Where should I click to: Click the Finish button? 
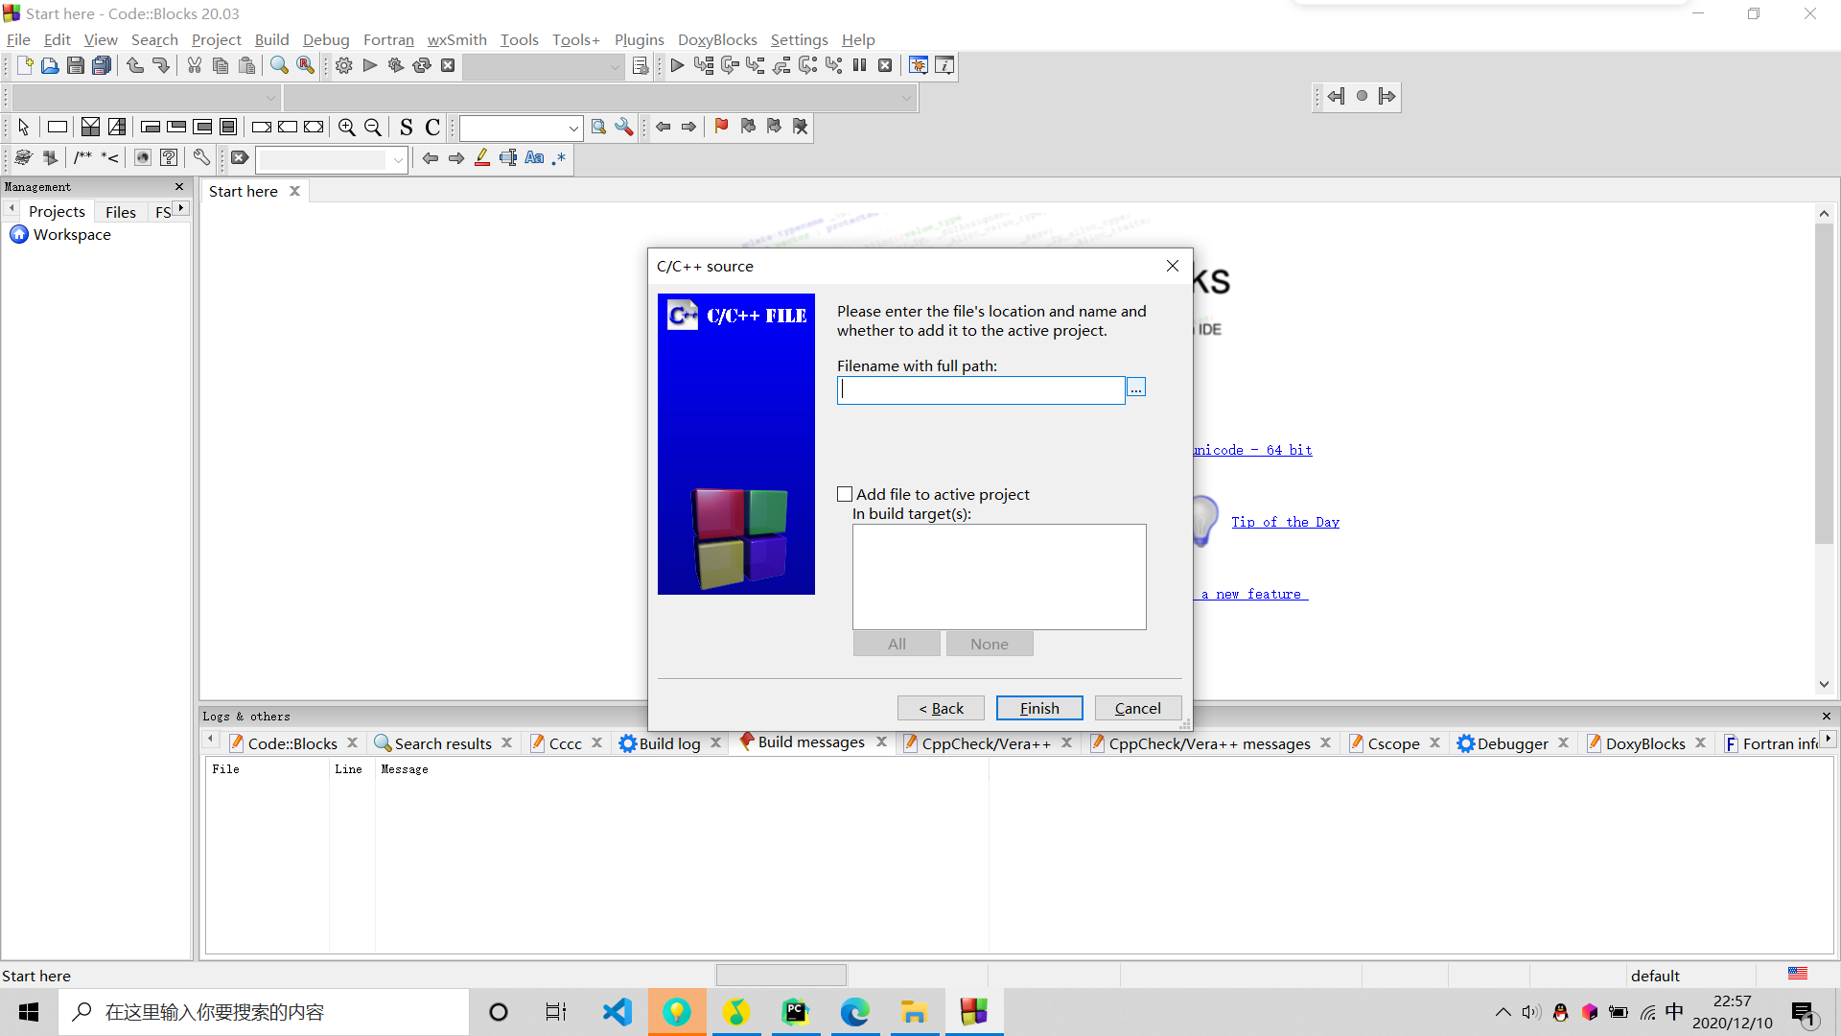pos(1039,708)
